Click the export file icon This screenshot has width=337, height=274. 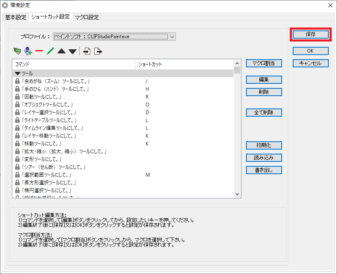98,51
